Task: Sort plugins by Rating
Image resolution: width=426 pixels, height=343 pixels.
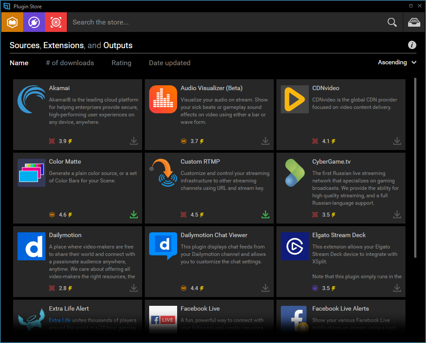Action: tap(122, 63)
